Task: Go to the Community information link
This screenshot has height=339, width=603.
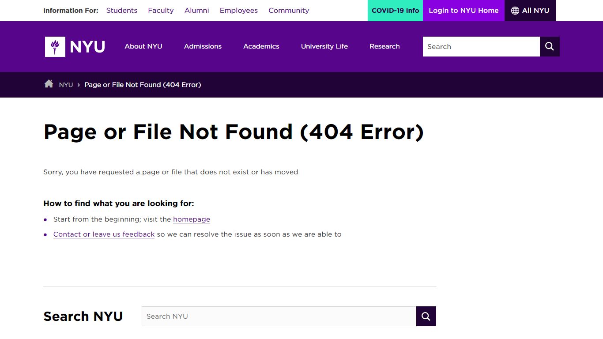Action: 289,11
